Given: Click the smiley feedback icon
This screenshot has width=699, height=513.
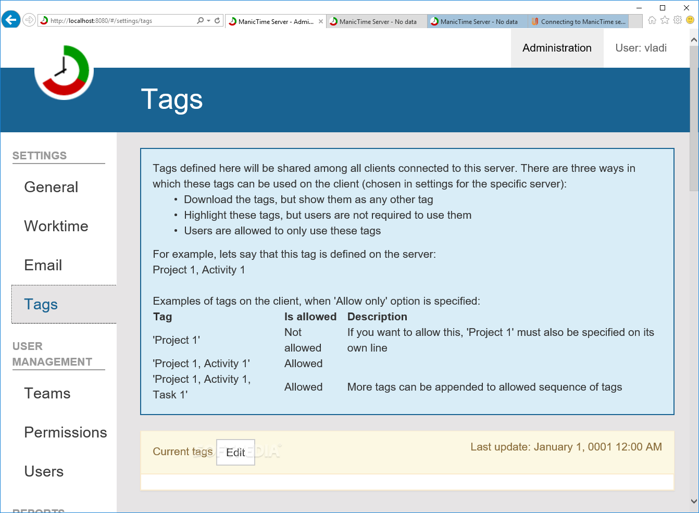Looking at the screenshot, I should [x=690, y=20].
